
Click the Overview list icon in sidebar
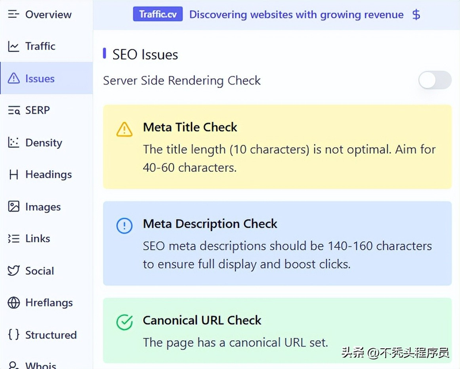click(x=13, y=14)
